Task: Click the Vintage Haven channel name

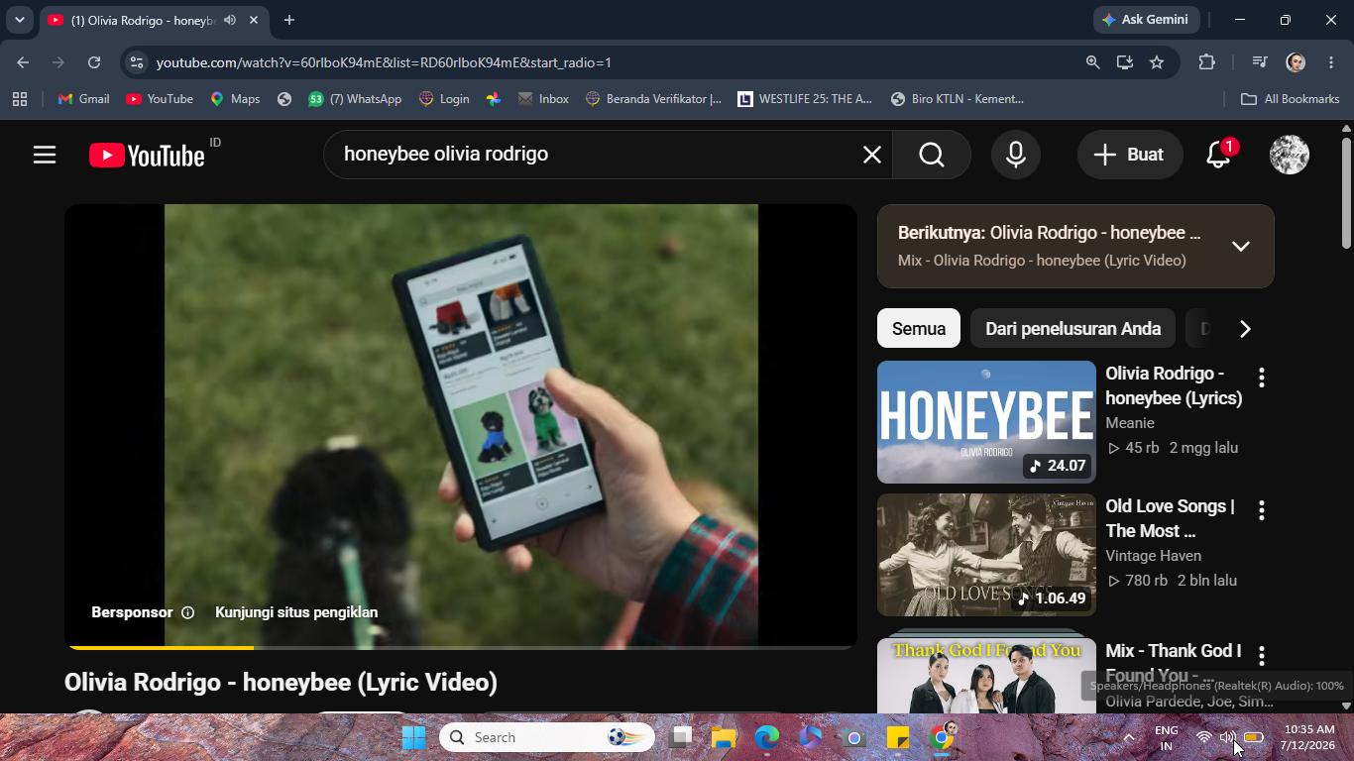Action: coord(1154,556)
